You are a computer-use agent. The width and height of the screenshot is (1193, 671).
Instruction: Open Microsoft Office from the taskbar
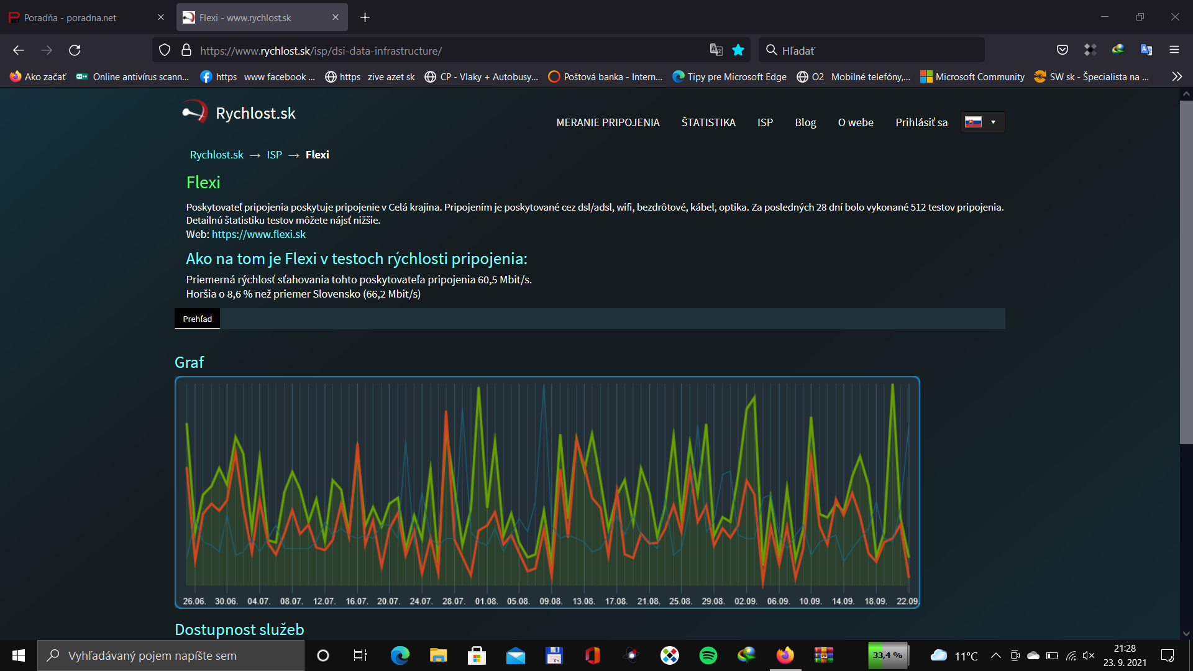click(x=592, y=655)
